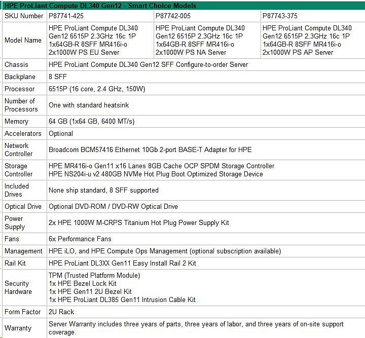Click the HPE MR416i-o storage controller line
The image size is (365, 338).
click(x=161, y=166)
